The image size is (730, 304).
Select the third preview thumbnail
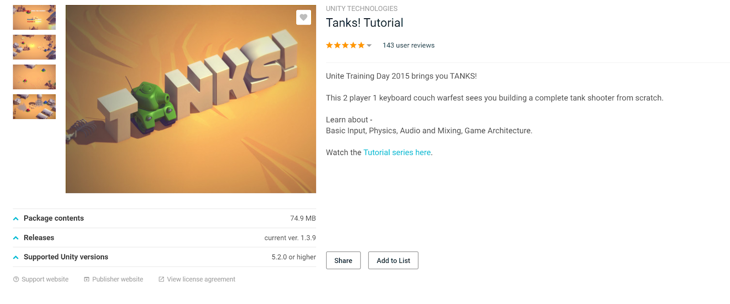[x=34, y=77]
